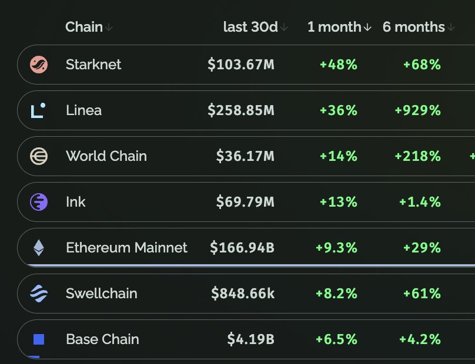Click the Base Chain blue square icon

click(x=39, y=339)
